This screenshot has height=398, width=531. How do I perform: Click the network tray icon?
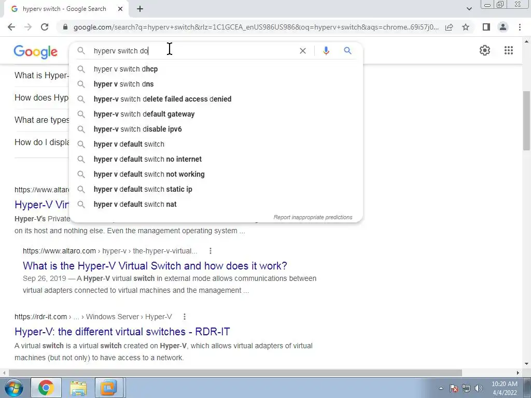(x=466, y=388)
